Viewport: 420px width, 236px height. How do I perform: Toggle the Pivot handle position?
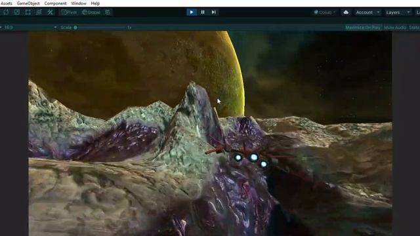[69, 12]
